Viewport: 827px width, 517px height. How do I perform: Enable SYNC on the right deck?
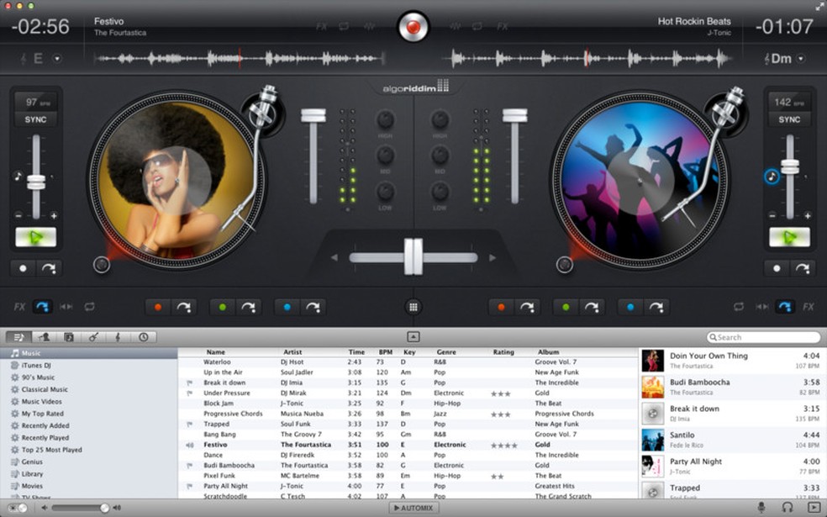point(789,119)
